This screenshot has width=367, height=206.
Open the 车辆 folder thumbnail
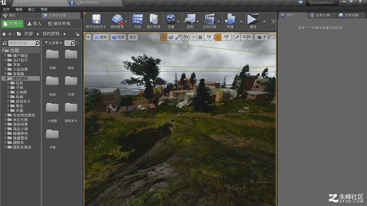click(x=52, y=55)
